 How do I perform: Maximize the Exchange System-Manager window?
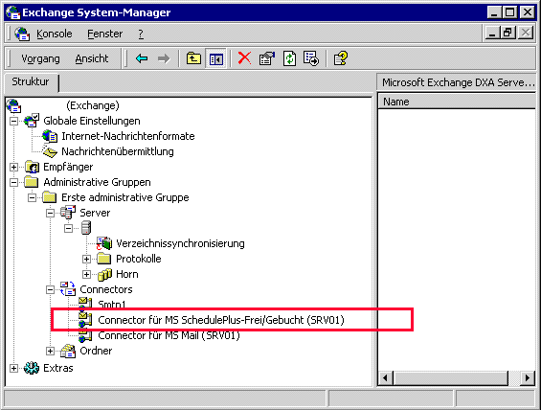pos(510,12)
